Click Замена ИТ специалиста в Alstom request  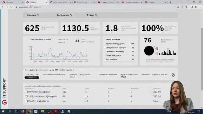pos(80,76)
